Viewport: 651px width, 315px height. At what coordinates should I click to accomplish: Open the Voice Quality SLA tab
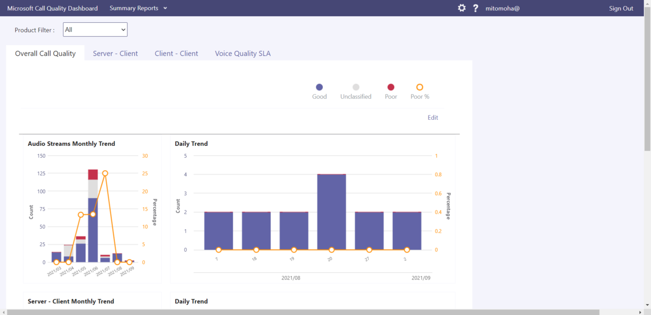tap(242, 54)
